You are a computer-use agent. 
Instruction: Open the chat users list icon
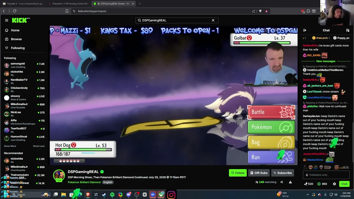click(348, 30)
